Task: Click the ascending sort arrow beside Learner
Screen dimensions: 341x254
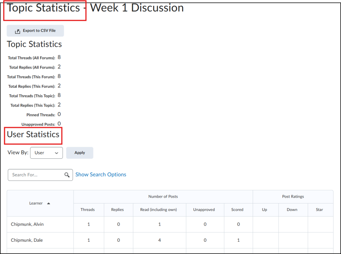Action: point(48,203)
